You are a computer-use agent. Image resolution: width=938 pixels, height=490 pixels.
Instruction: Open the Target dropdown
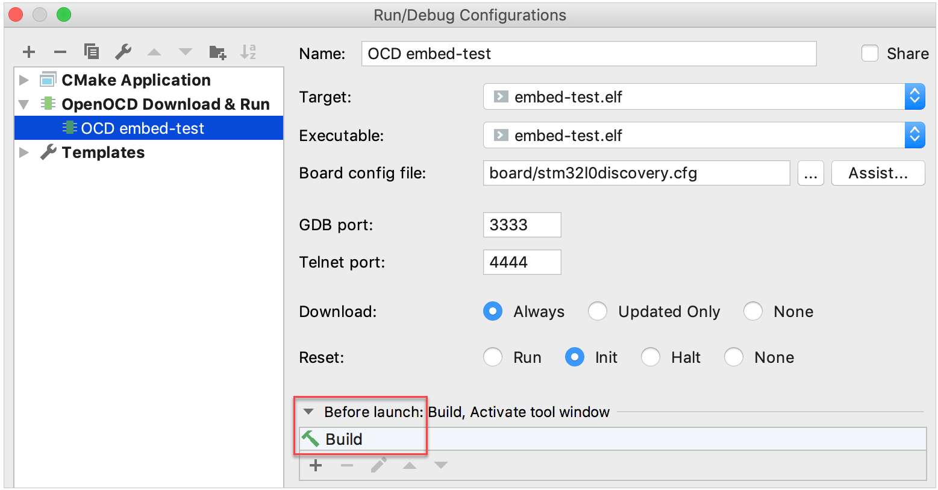[915, 96]
